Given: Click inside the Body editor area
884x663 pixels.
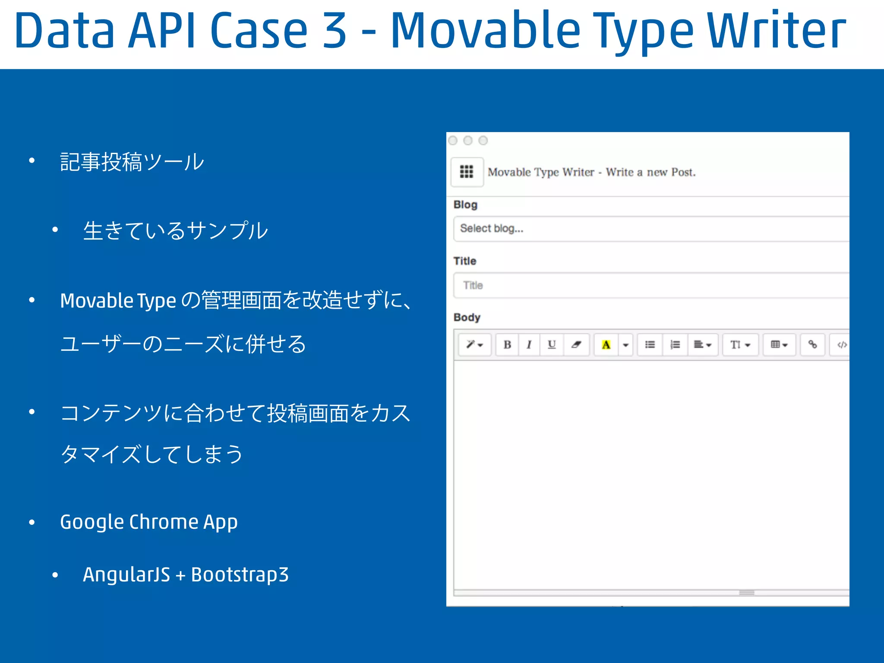Looking at the screenshot, I should pyautogui.click(x=651, y=475).
